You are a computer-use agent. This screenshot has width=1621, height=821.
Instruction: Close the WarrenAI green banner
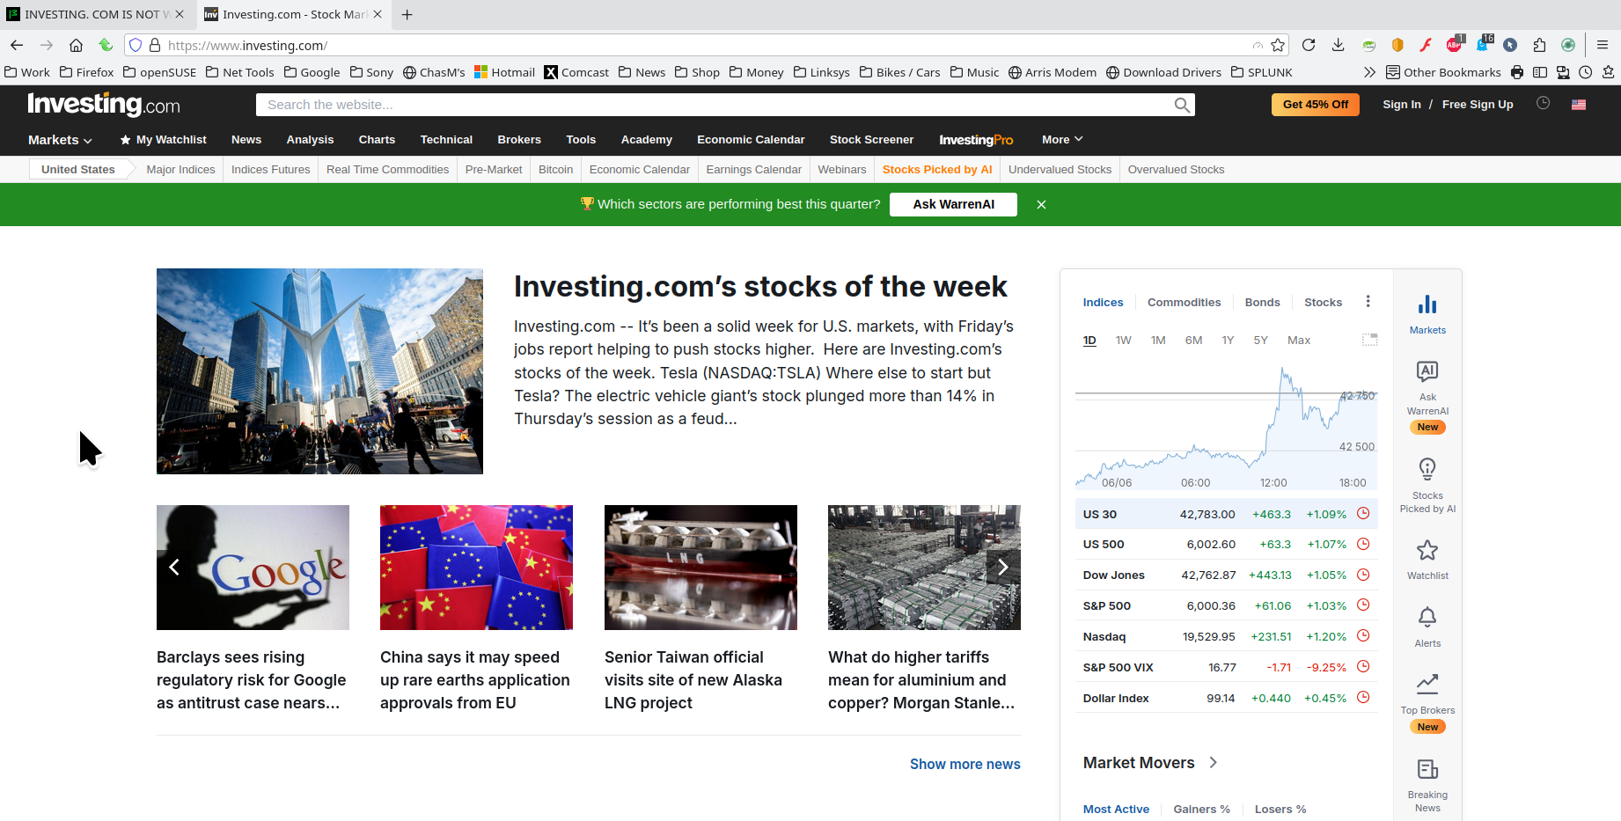(1041, 204)
